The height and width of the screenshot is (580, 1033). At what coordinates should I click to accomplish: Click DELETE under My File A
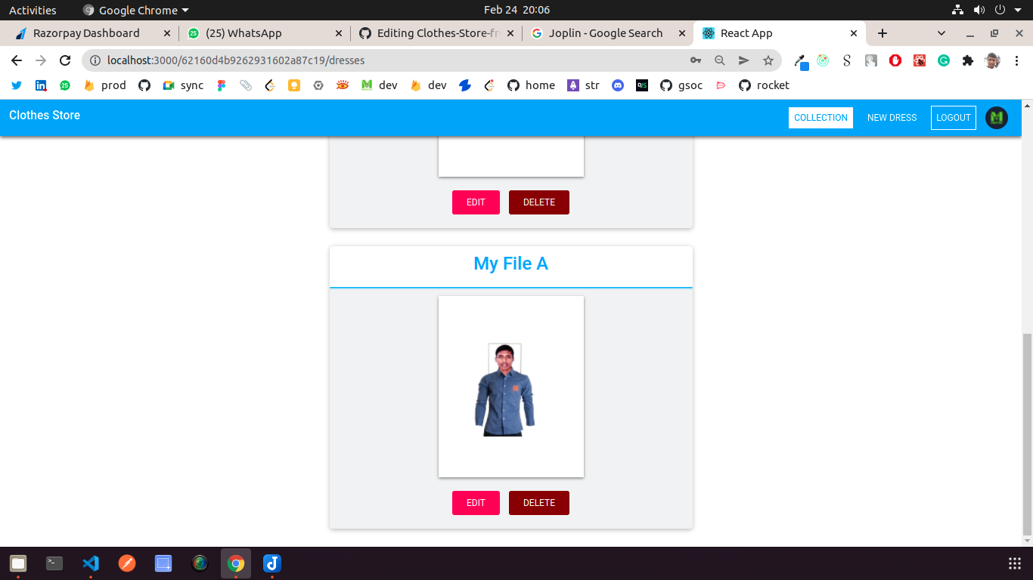(538, 502)
